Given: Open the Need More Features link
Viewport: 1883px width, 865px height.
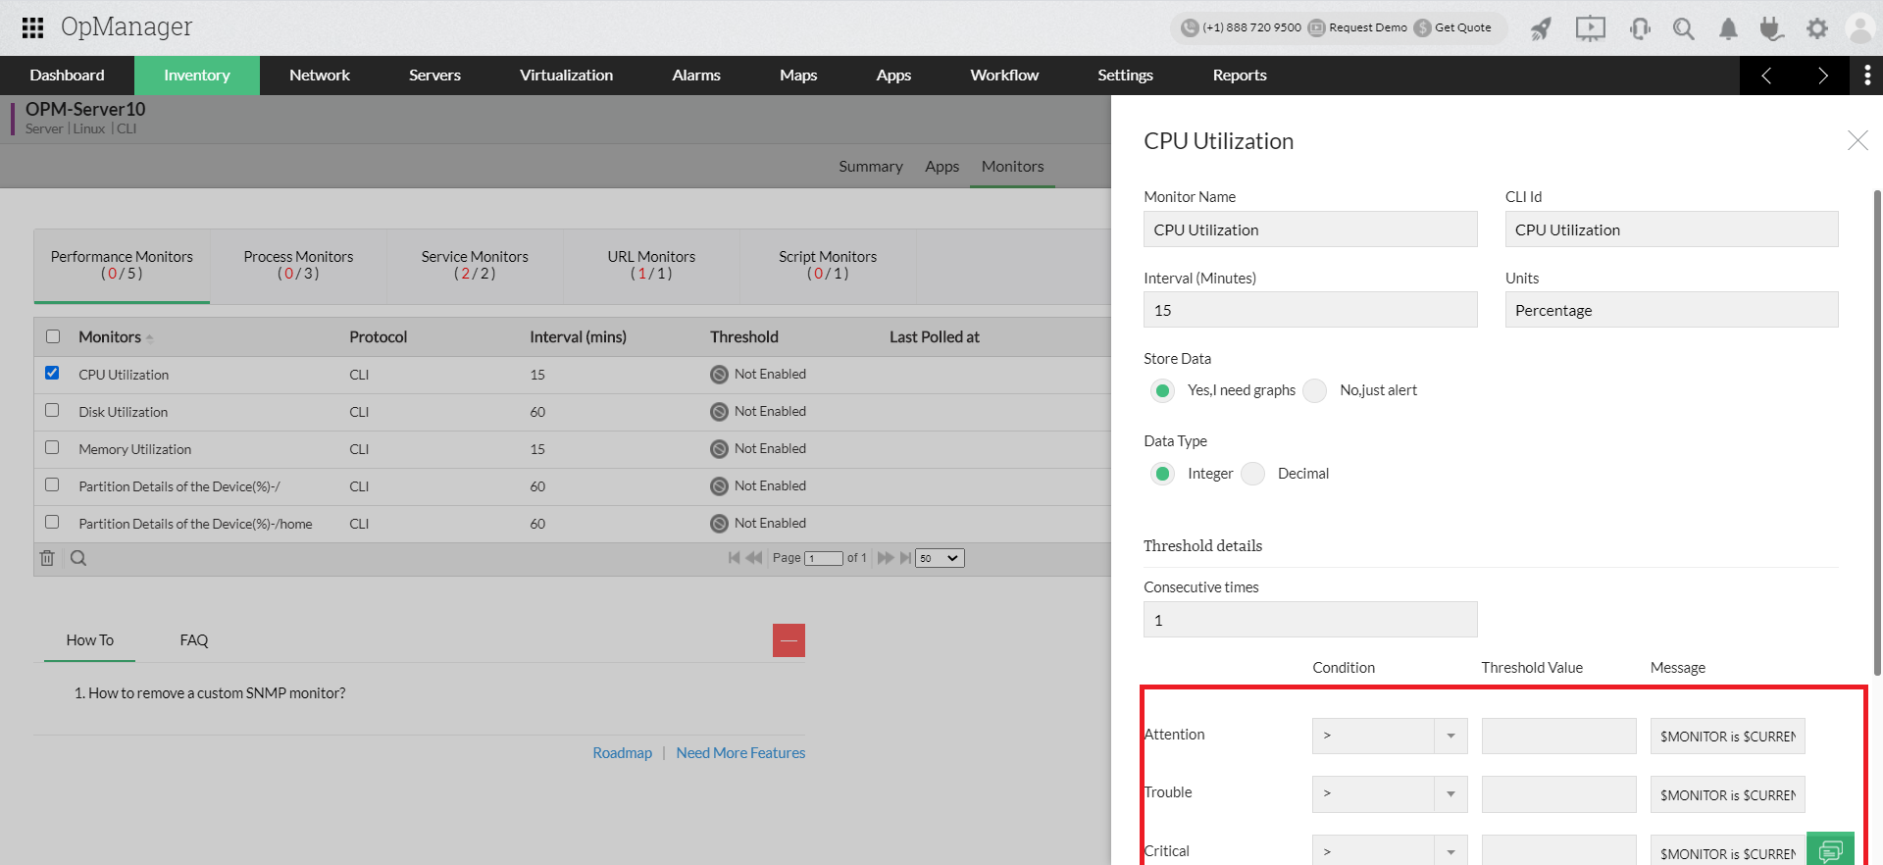Looking at the screenshot, I should click(x=740, y=753).
